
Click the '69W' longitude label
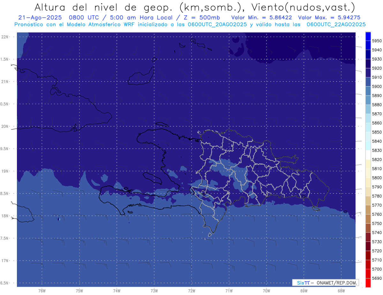(x=304, y=291)
